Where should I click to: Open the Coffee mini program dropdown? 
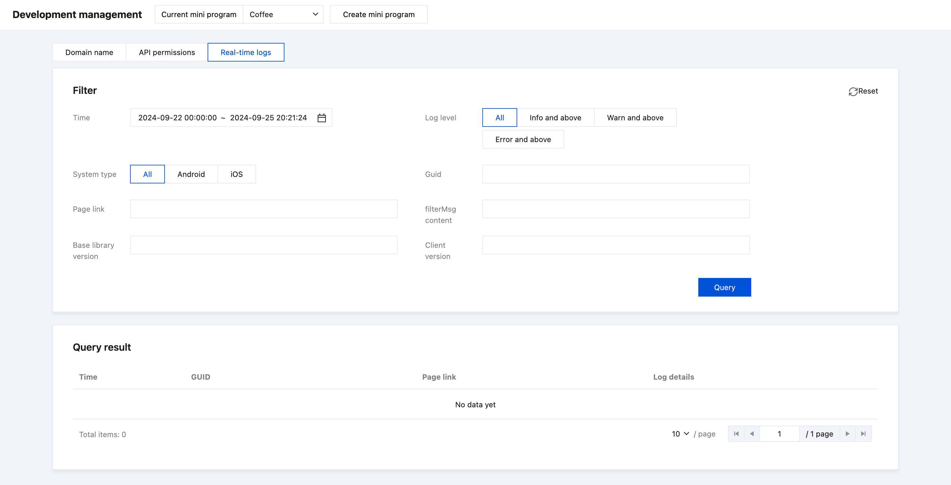[x=283, y=14]
